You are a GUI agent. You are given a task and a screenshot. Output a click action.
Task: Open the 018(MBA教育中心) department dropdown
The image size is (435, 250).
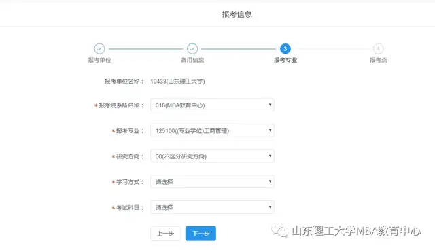(212, 105)
